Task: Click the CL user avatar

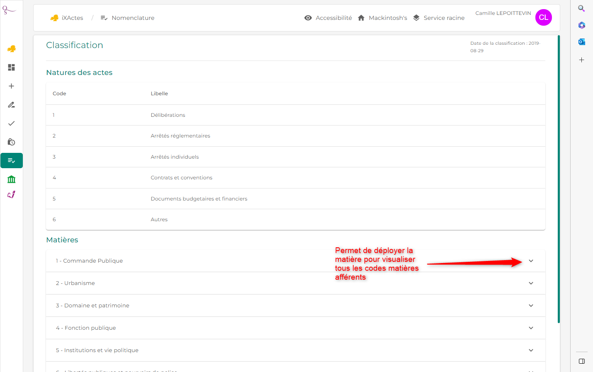Action: point(543,17)
